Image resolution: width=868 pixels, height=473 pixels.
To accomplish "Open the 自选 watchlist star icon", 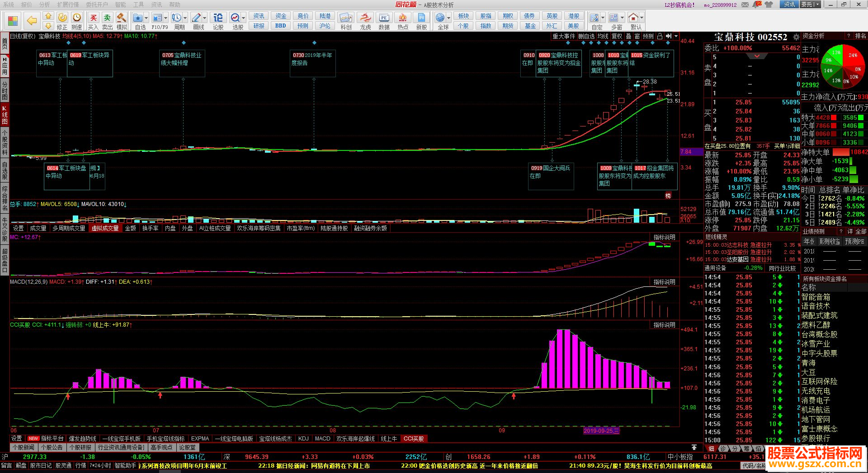I will (138, 18).
